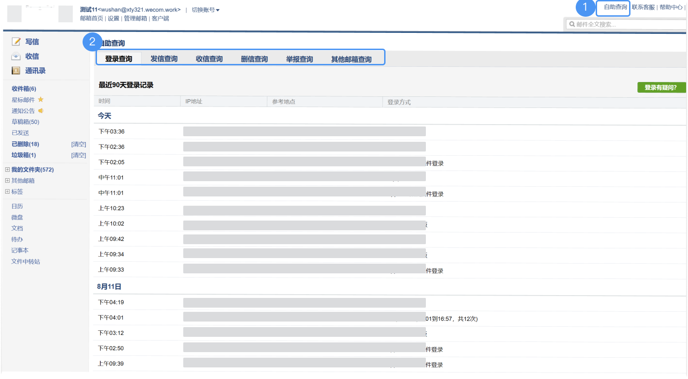Click the magnifier icon in search box

572,24
